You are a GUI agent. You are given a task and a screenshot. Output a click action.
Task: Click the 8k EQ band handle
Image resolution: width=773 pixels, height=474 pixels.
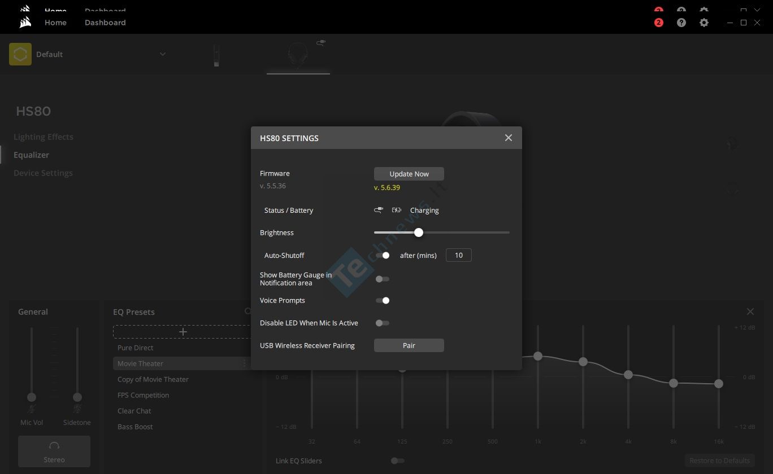pyautogui.click(x=674, y=383)
